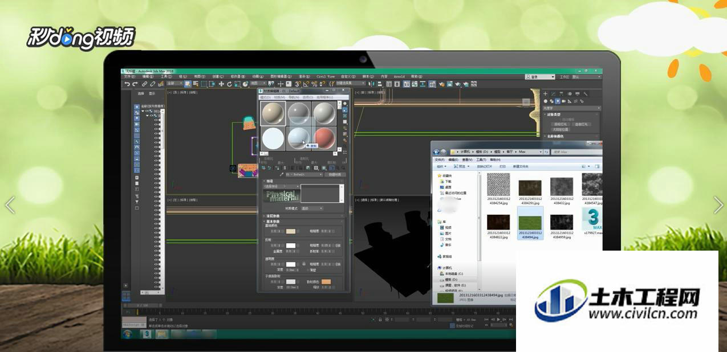Select the red material sample slot
Viewport: 727px width, 352px height.
[324, 138]
